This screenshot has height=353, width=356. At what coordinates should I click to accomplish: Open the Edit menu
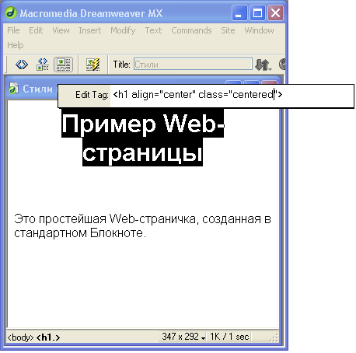click(x=36, y=30)
